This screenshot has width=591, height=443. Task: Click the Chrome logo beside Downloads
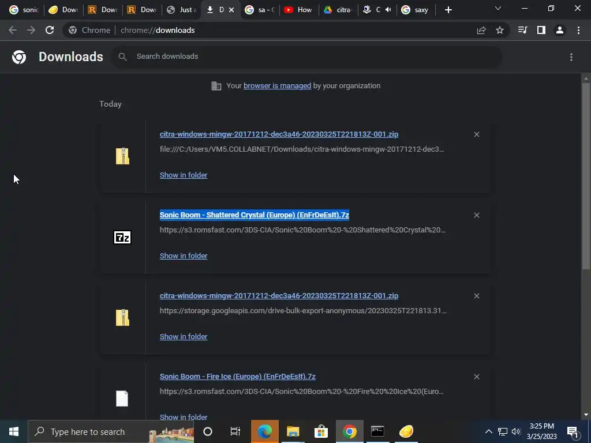[x=19, y=57]
